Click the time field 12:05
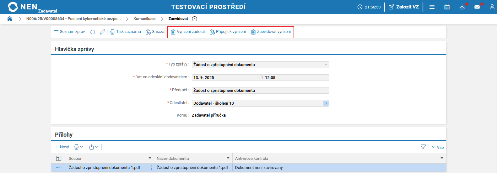Screen dimensions: 497x173 pyautogui.click(x=296, y=77)
